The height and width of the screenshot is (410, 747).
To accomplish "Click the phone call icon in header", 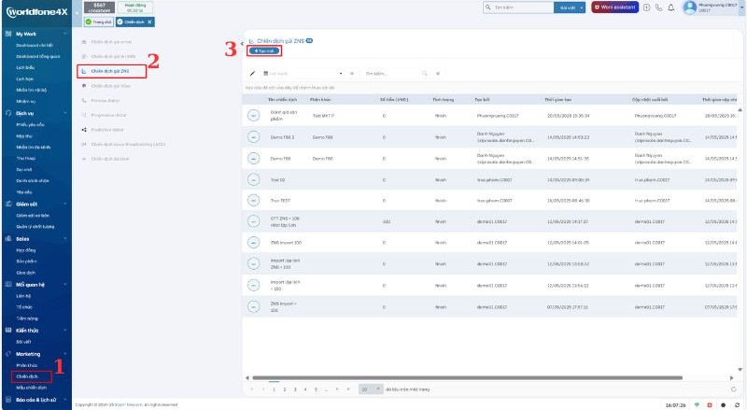I will 659,7.
